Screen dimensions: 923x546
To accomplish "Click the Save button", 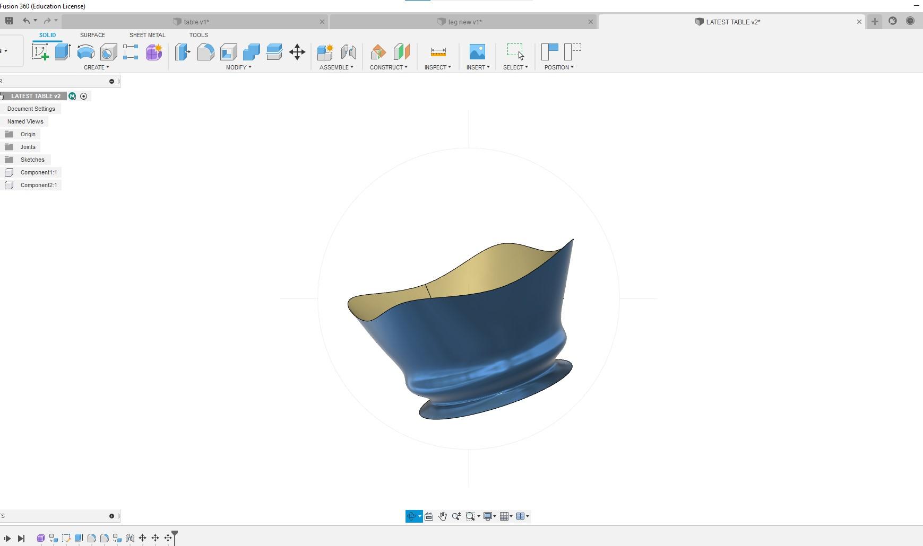I will click(x=8, y=20).
